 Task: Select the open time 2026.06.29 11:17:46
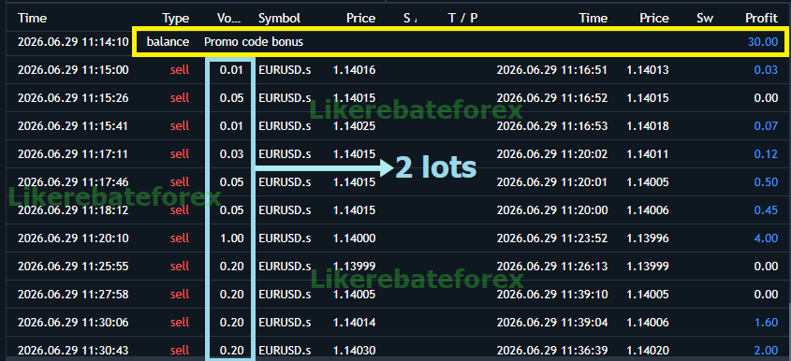pyautogui.click(x=73, y=182)
